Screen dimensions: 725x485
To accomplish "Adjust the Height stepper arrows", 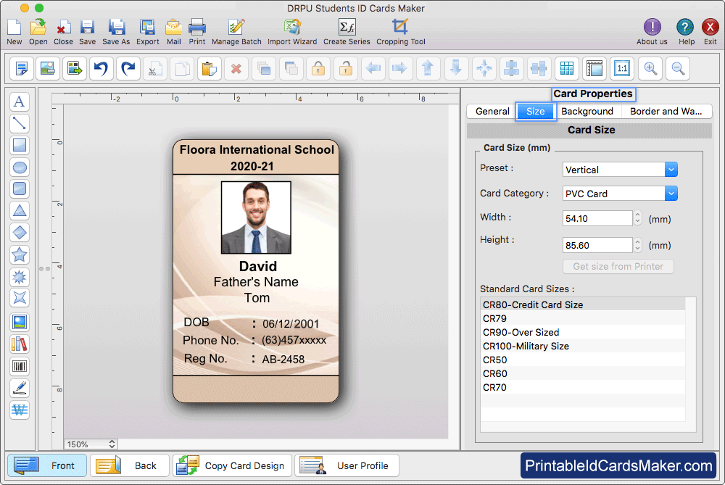I will tap(637, 245).
